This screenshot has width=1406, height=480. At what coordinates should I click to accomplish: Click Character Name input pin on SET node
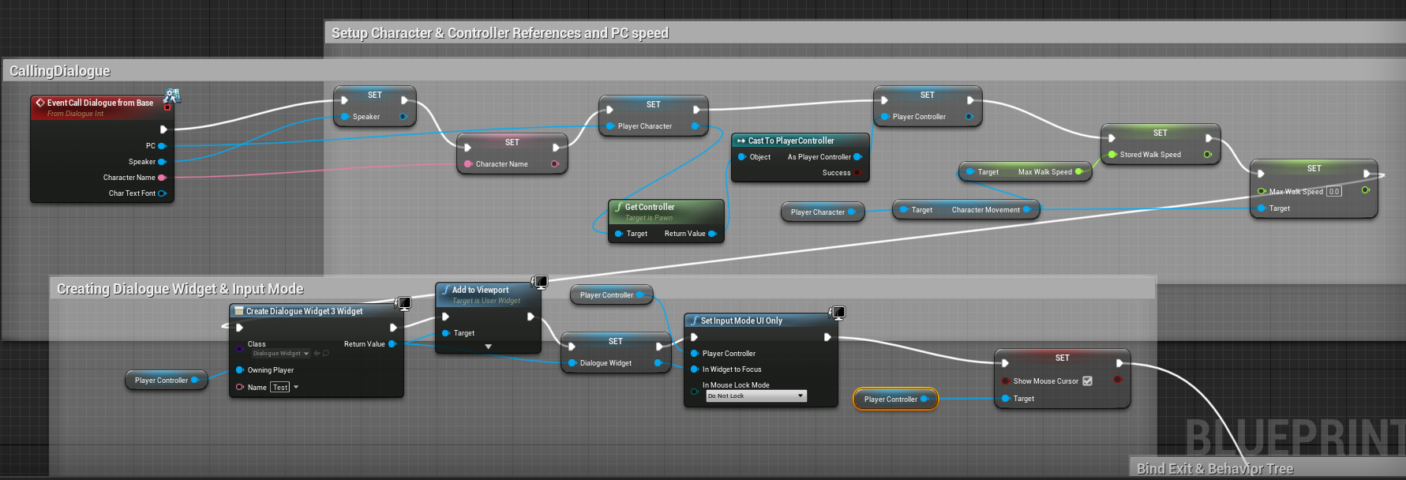pyautogui.click(x=468, y=164)
